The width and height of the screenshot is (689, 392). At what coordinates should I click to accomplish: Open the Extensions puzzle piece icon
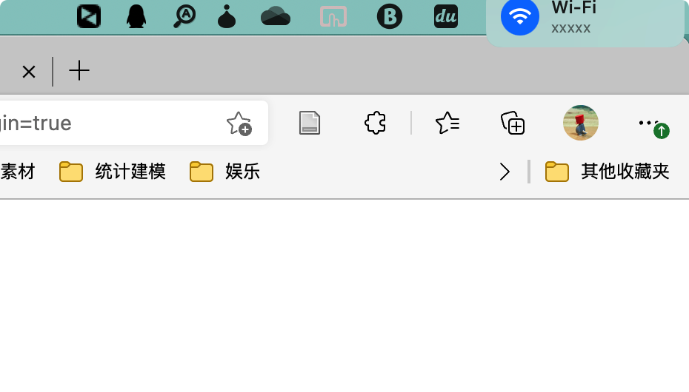(x=376, y=123)
